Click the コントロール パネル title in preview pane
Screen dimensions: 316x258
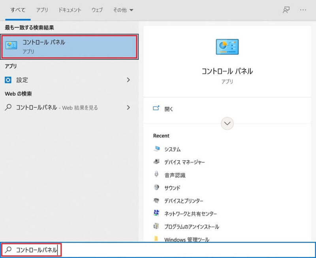coord(227,71)
